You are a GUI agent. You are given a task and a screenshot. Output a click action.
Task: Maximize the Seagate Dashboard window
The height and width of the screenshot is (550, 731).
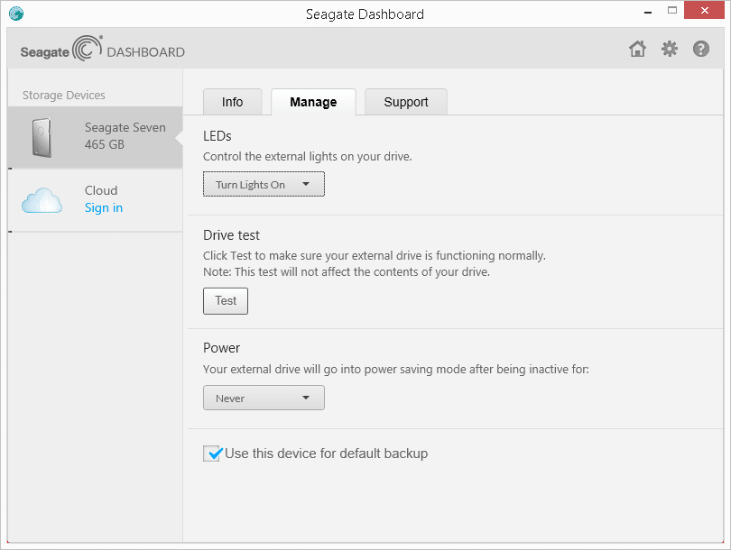pyautogui.click(x=671, y=10)
